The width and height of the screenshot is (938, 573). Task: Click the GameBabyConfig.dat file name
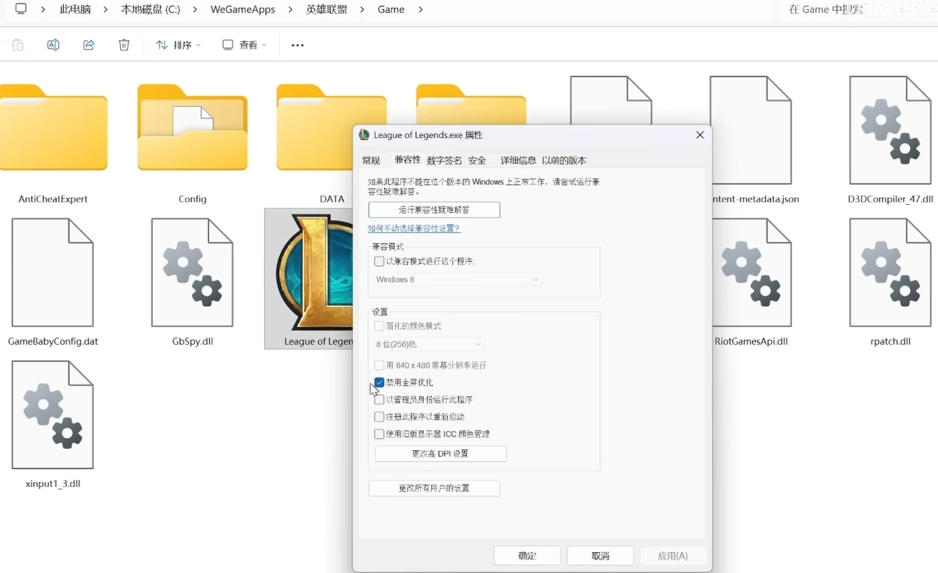click(53, 341)
